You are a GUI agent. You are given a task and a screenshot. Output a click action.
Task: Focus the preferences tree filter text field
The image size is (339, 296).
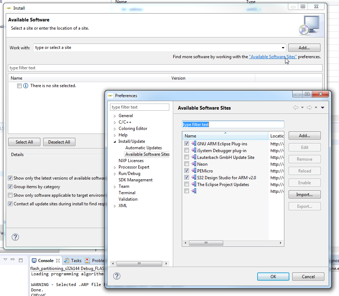(139, 107)
